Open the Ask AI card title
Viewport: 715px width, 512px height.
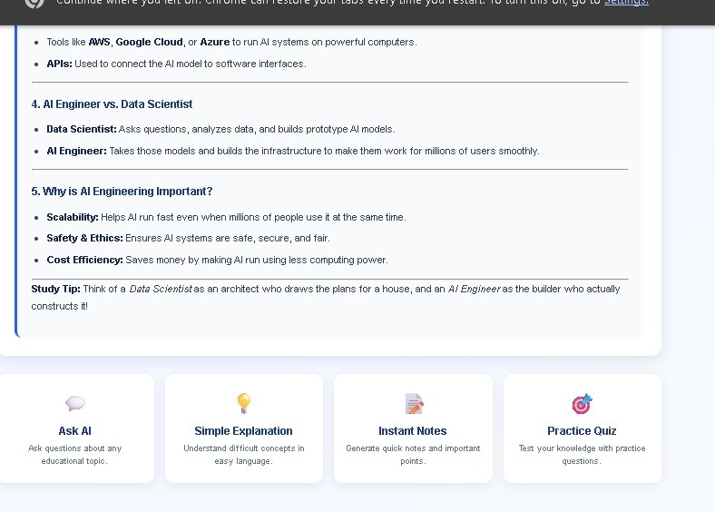coord(74,431)
